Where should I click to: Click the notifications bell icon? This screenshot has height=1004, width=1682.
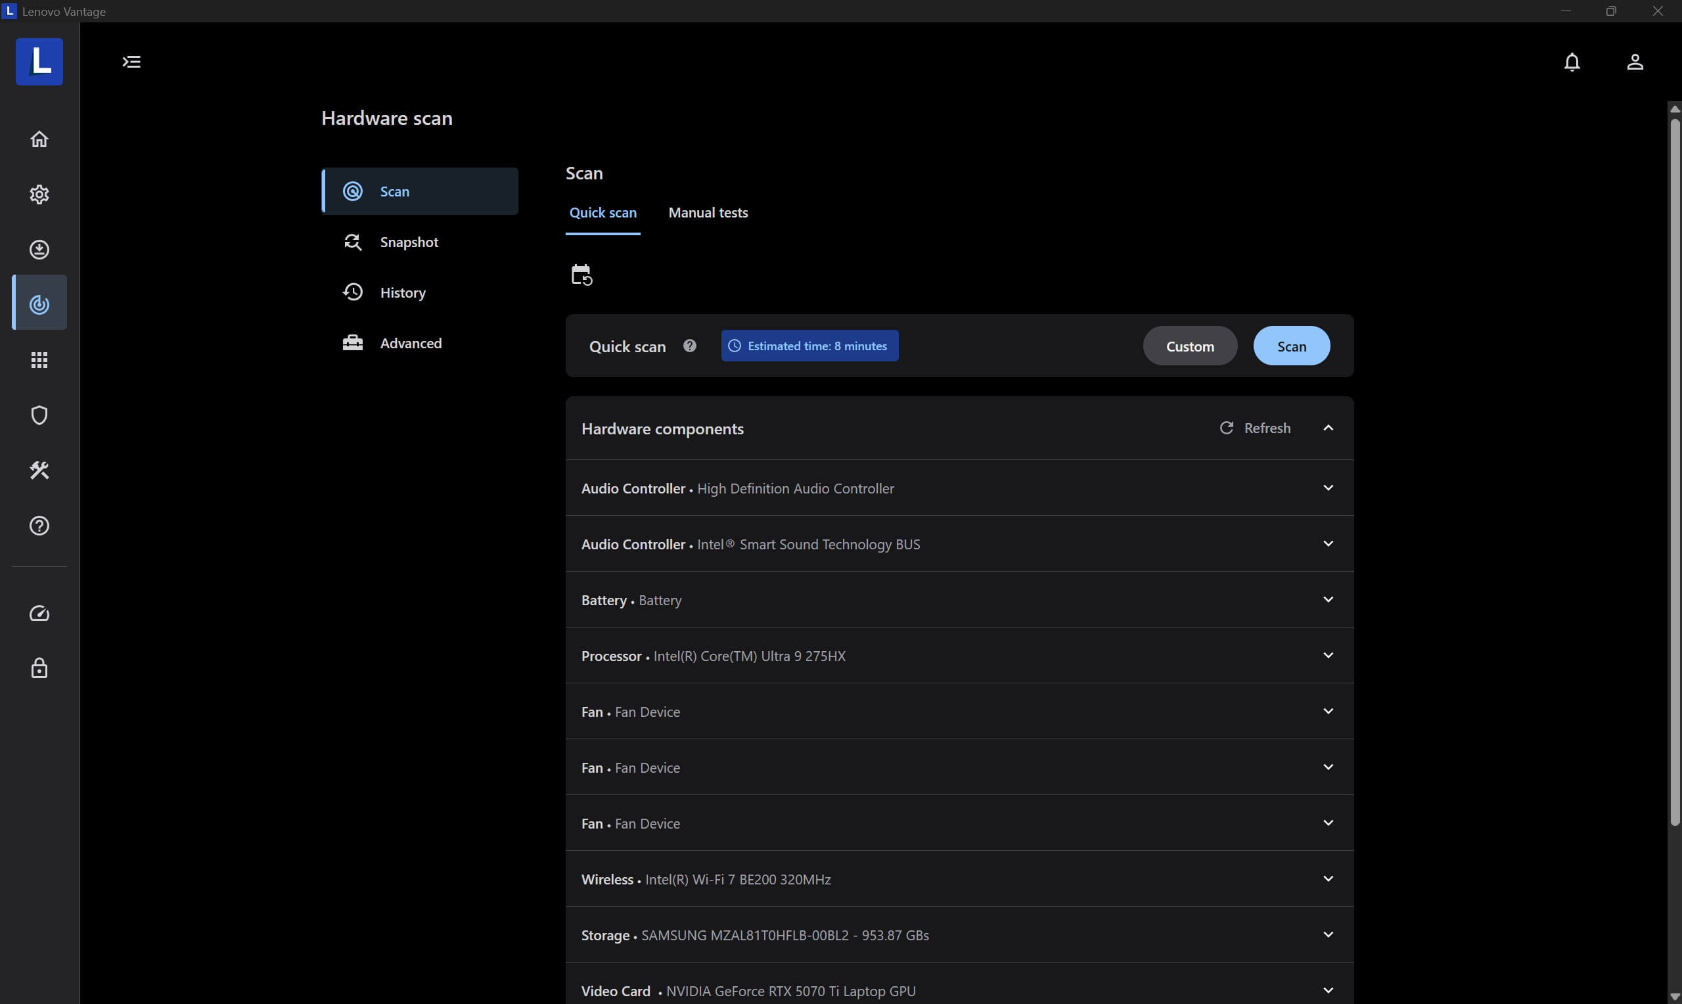tap(1572, 62)
